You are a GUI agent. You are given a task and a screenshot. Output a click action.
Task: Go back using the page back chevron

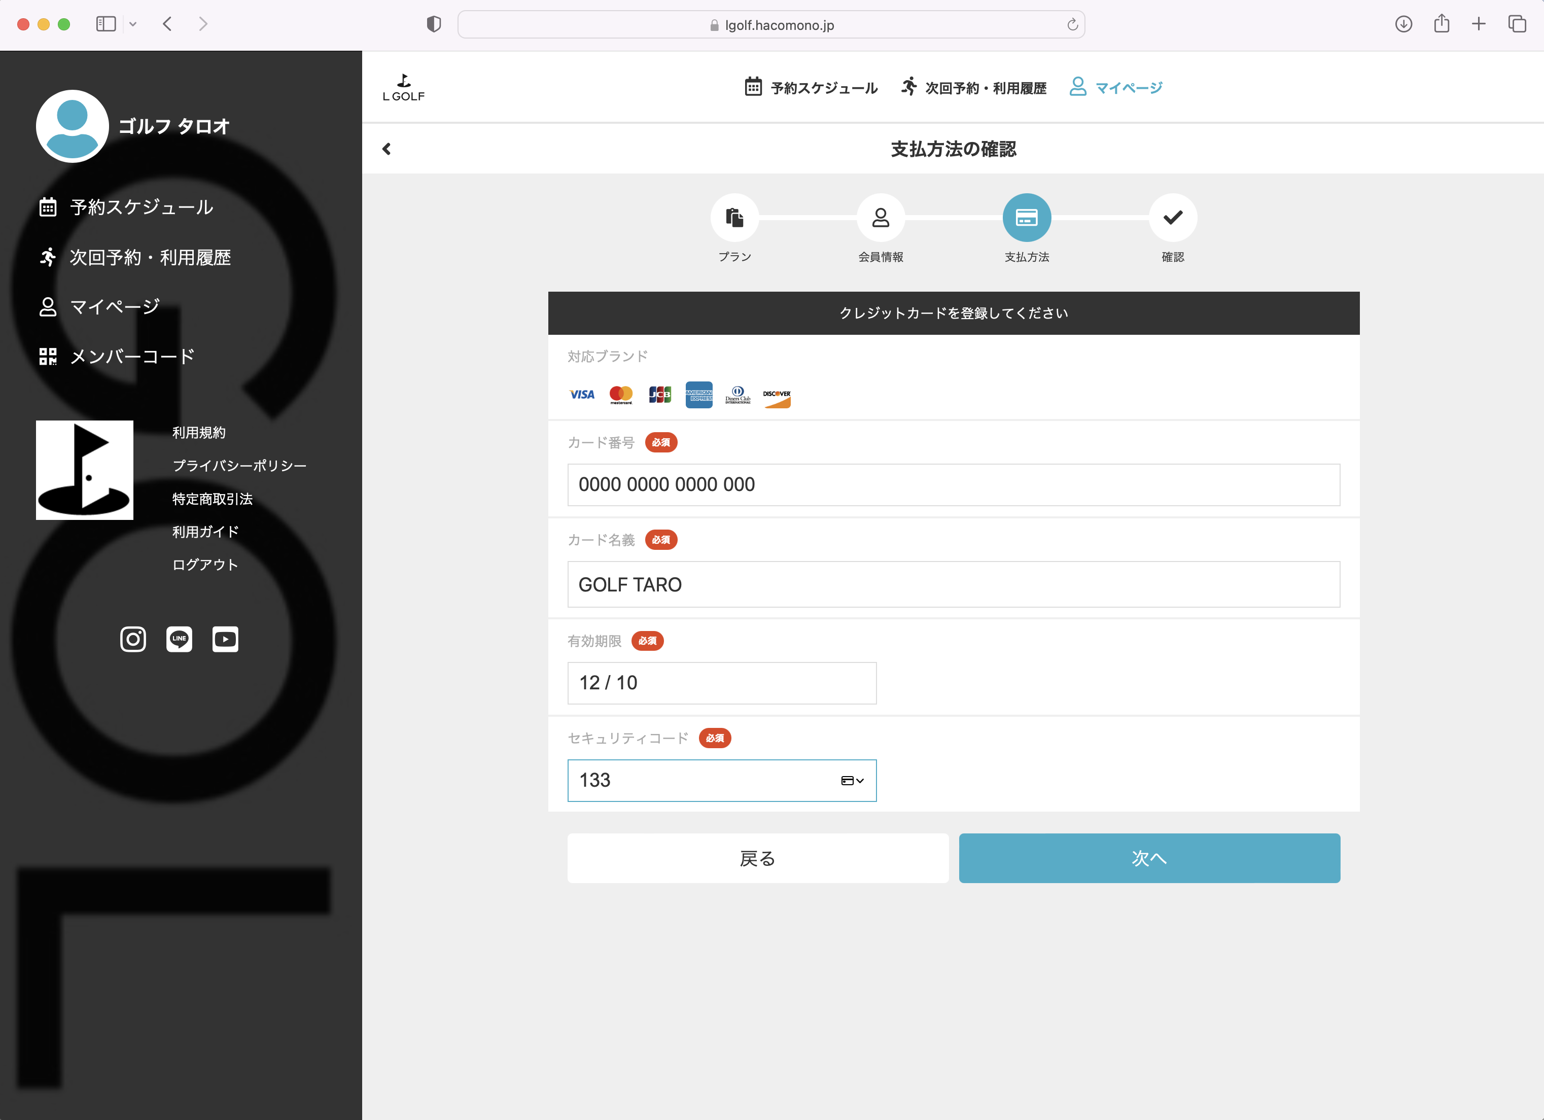coord(387,149)
